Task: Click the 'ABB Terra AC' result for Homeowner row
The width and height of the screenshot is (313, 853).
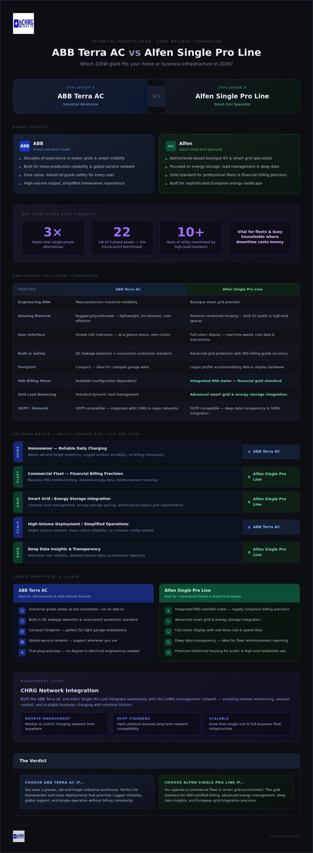Action: click(x=271, y=451)
